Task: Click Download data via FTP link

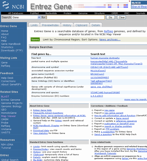Action: [x=41, y=131]
